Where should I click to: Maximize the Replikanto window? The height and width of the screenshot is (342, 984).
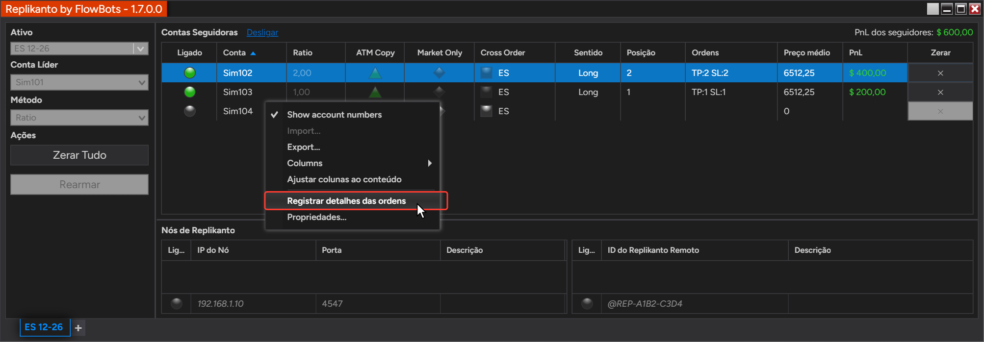click(x=961, y=9)
